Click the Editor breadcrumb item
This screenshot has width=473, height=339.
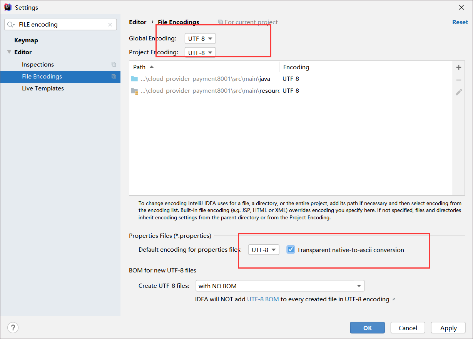[x=138, y=22]
